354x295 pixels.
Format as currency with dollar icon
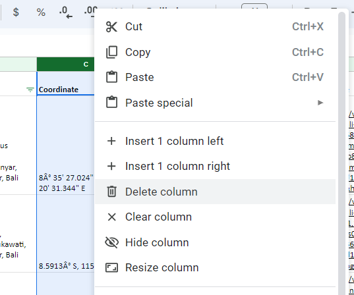point(16,12)
